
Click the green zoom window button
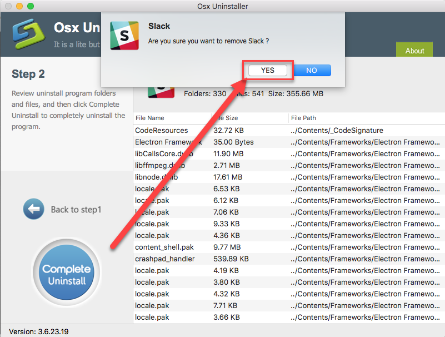31,6
